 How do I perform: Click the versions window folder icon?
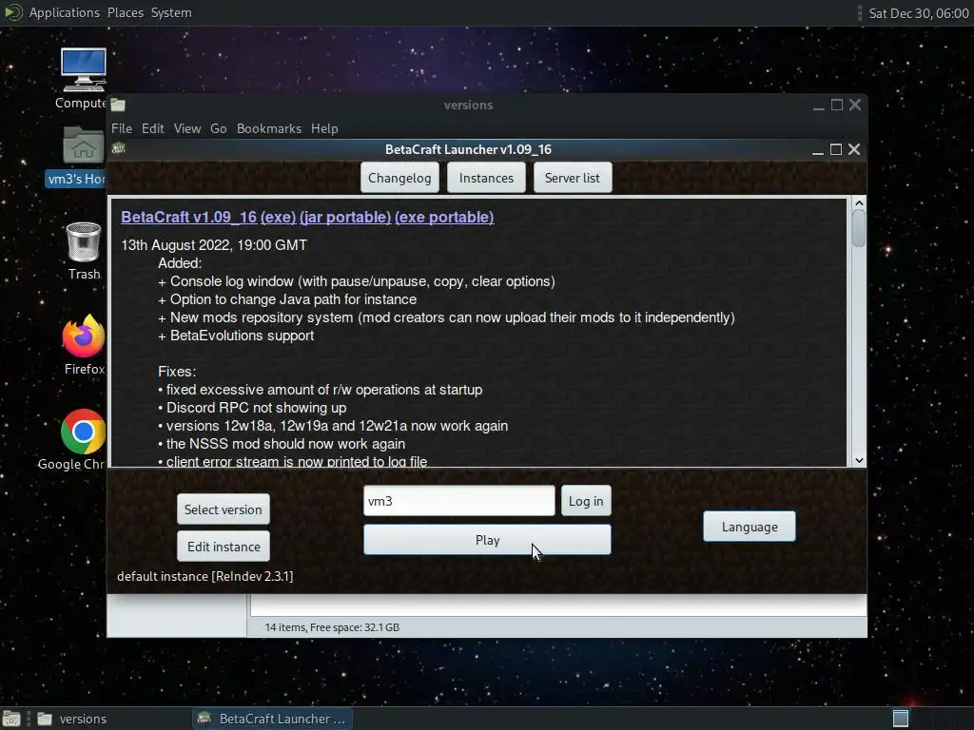pos(118,105)
